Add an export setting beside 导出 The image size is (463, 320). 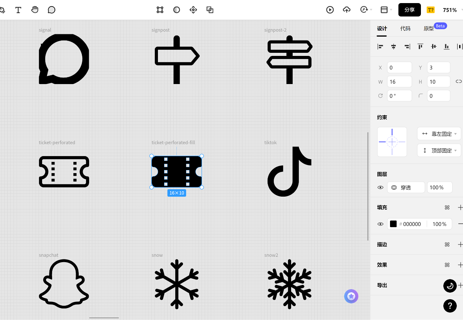(460, 285)
